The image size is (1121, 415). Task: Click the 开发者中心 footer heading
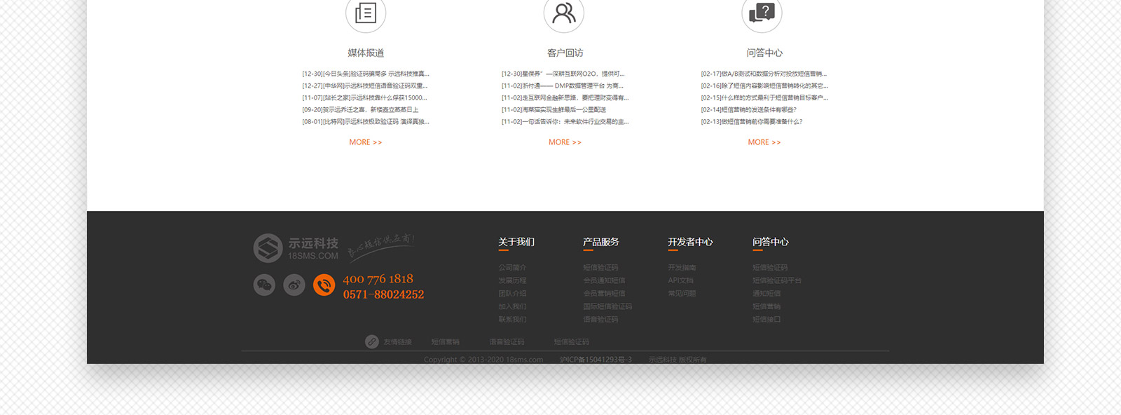point(690,242)
